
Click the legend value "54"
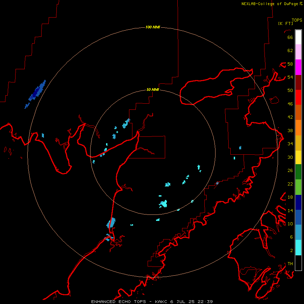click(290, 77)
